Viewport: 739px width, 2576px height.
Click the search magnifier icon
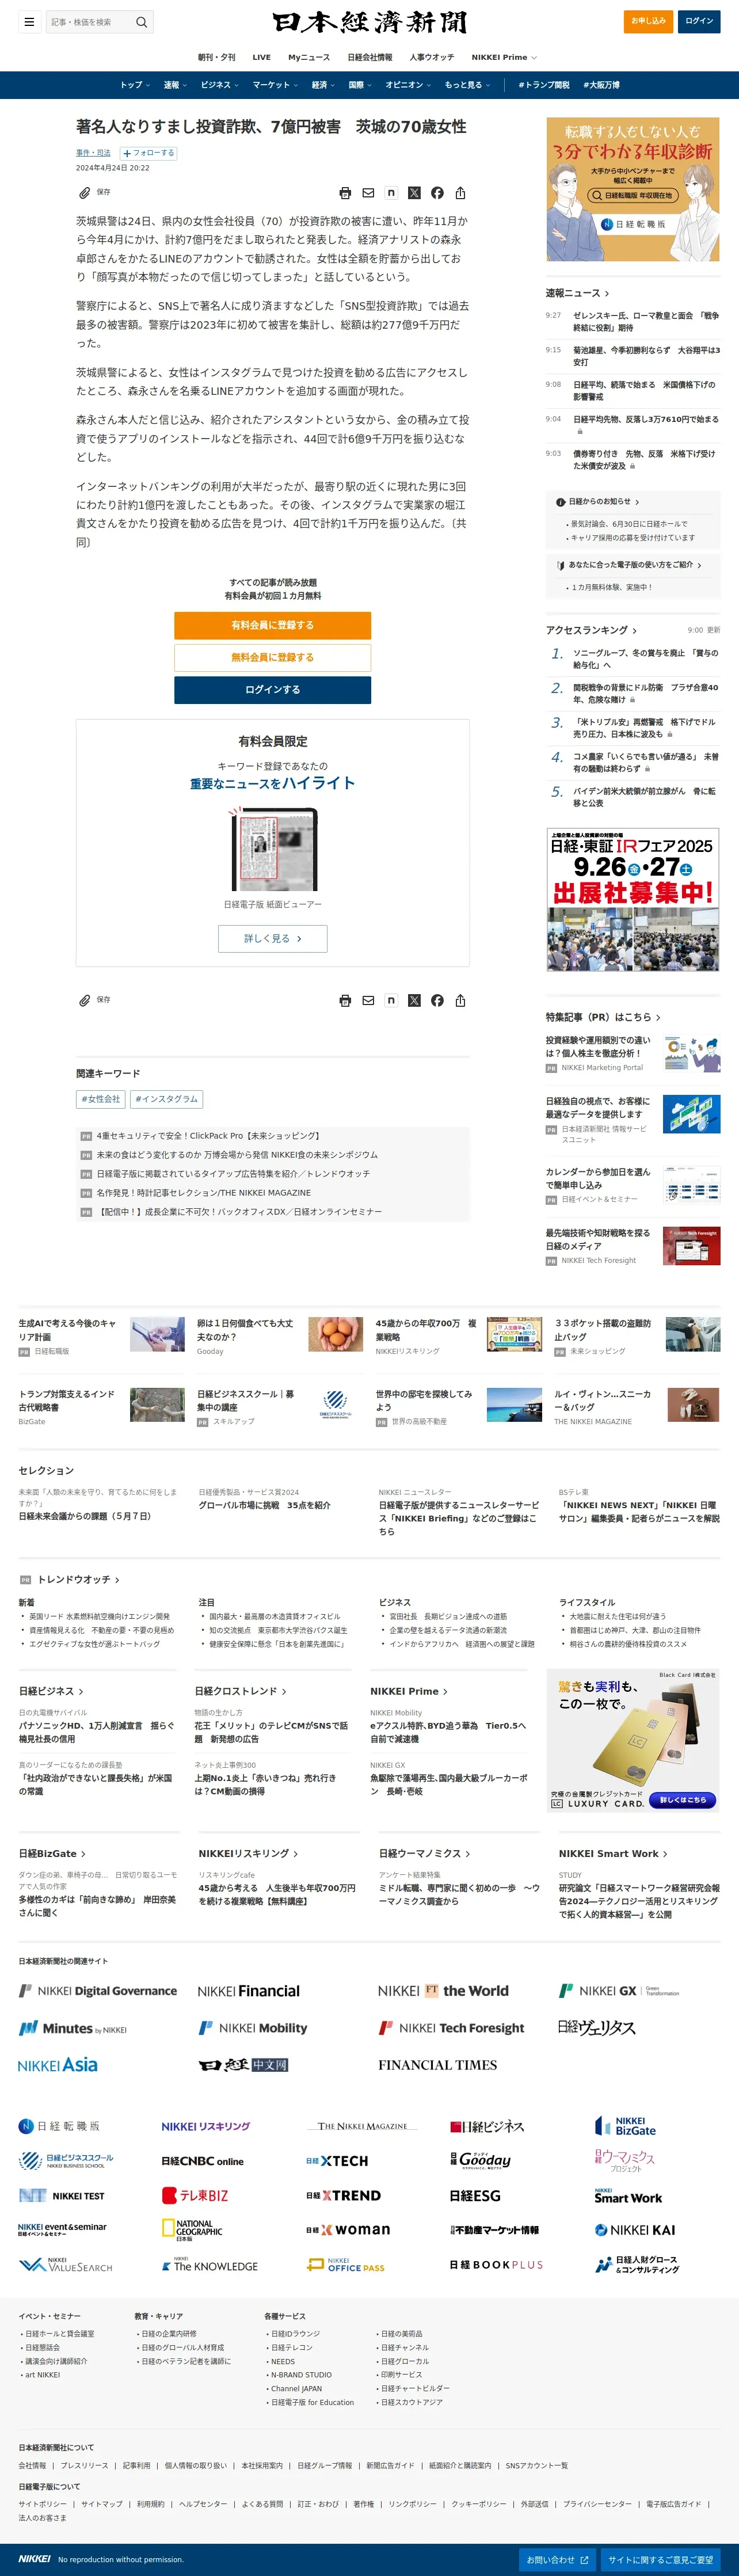coord(142,22)
